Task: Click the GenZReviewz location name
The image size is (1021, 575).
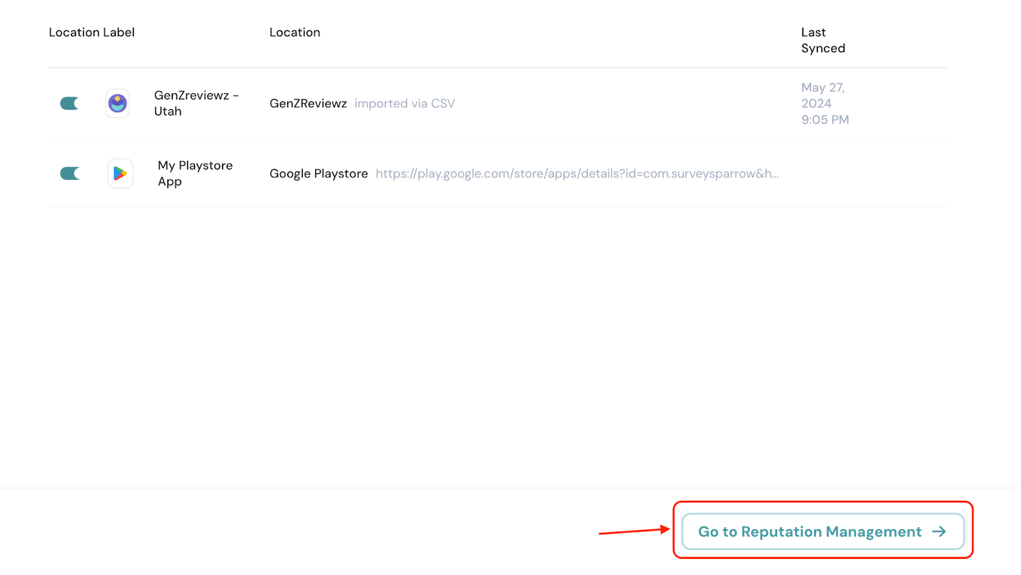Action: click(x=308, y=103)
